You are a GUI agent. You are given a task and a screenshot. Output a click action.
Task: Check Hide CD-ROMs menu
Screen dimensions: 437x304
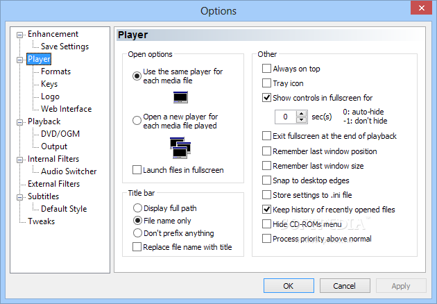tap(266, 224)
